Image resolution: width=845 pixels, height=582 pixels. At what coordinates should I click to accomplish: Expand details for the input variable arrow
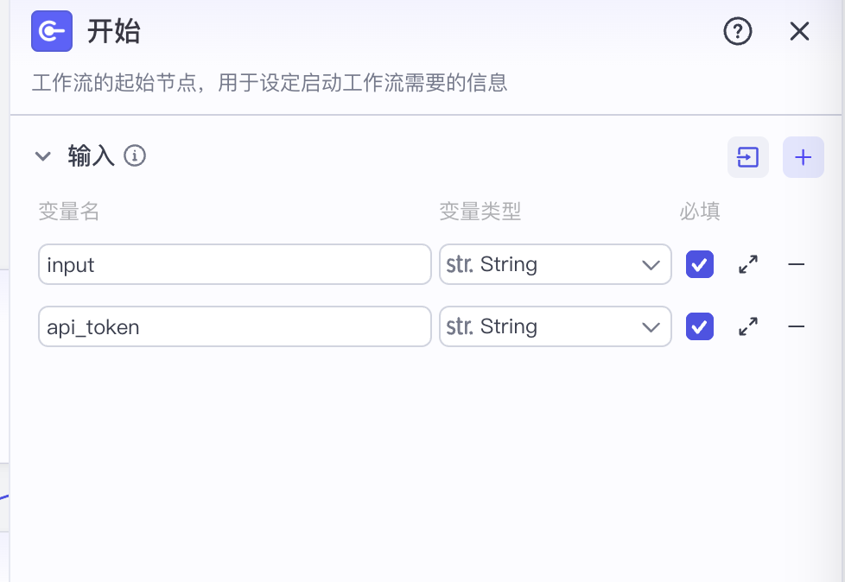[x=749, y=264]
